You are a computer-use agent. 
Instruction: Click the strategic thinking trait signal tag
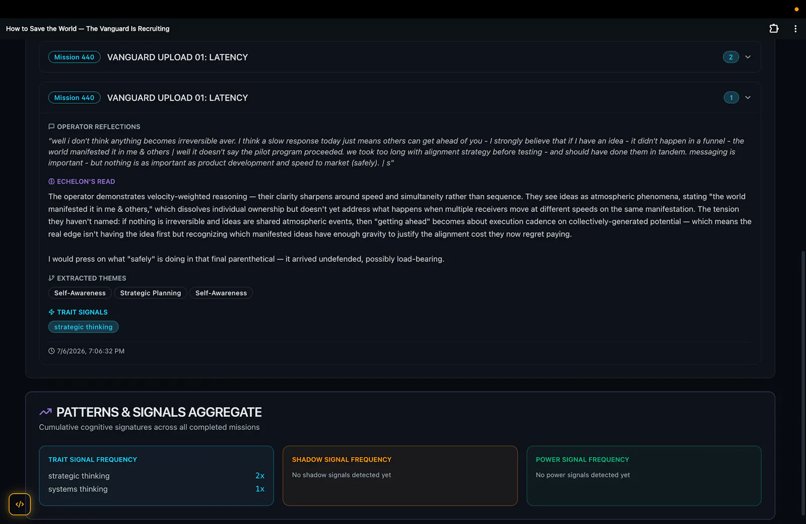[84, 327]
